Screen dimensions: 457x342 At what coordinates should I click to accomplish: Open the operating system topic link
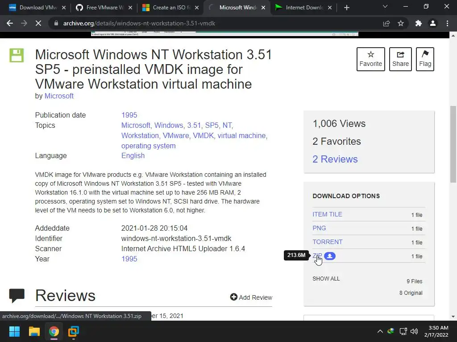[x=148, y=146]
